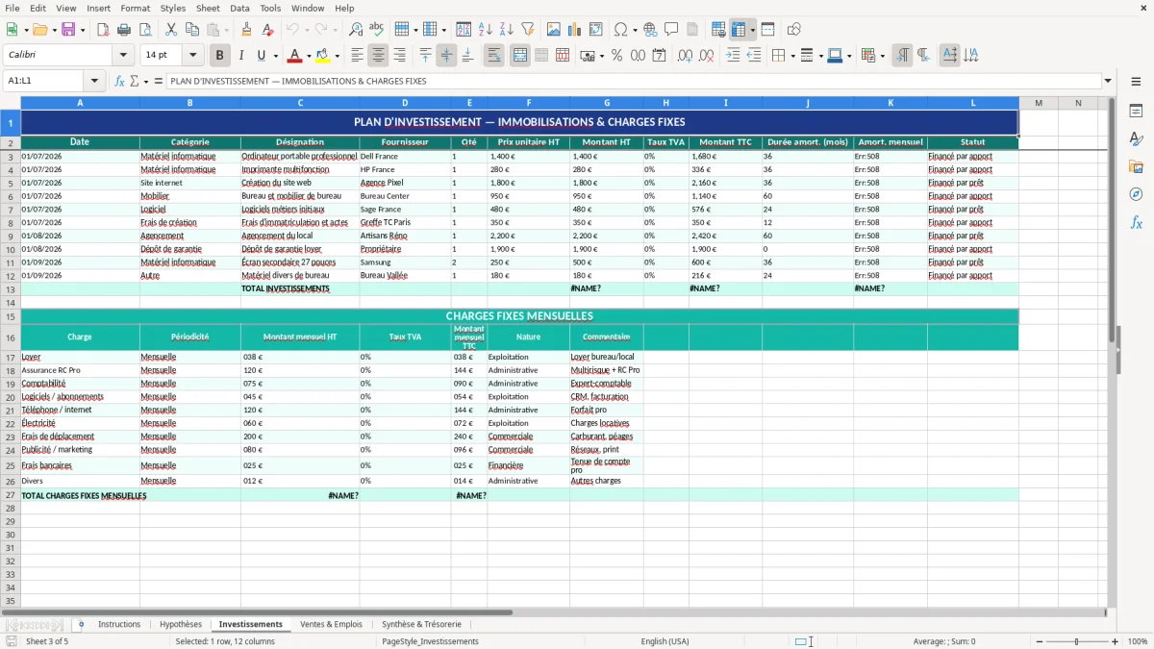Clear direct formatting
This screenshot has width=1154, height=649.
click(267, 30)
